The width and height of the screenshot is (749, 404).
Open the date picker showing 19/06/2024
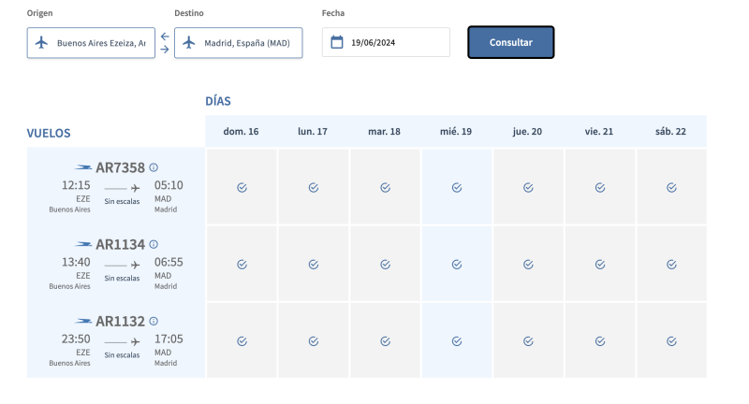click(x=395, y=42)
